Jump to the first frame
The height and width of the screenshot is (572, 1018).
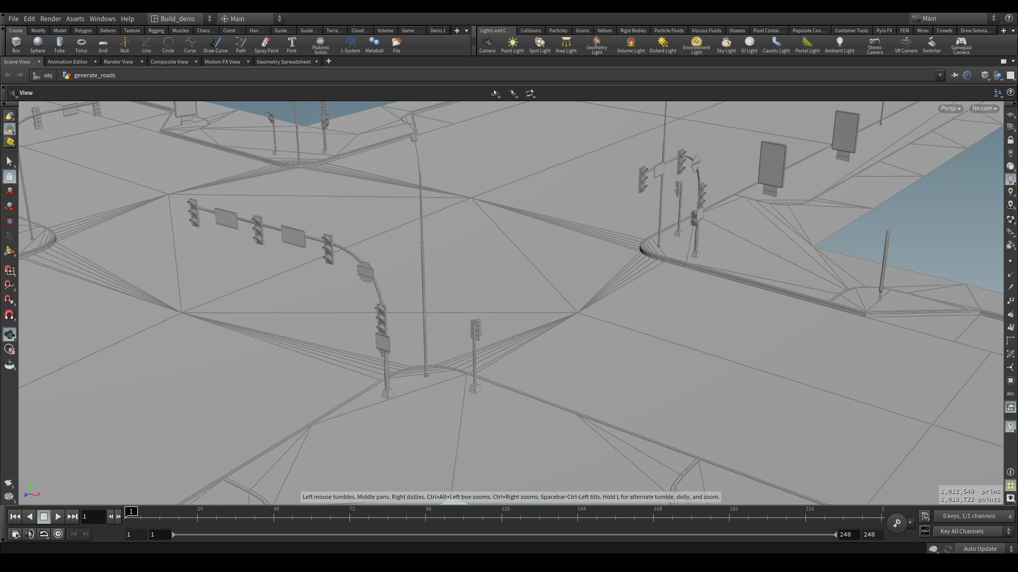[x=15, y=516]
